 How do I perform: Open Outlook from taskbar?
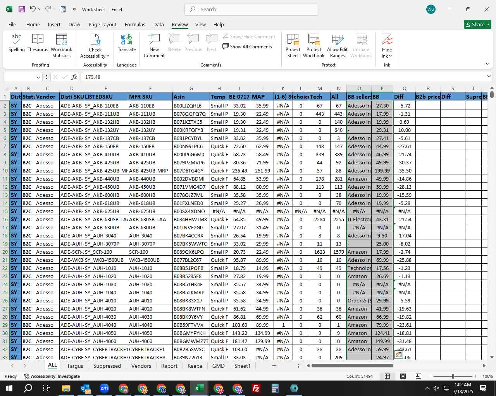click(85, 388)
